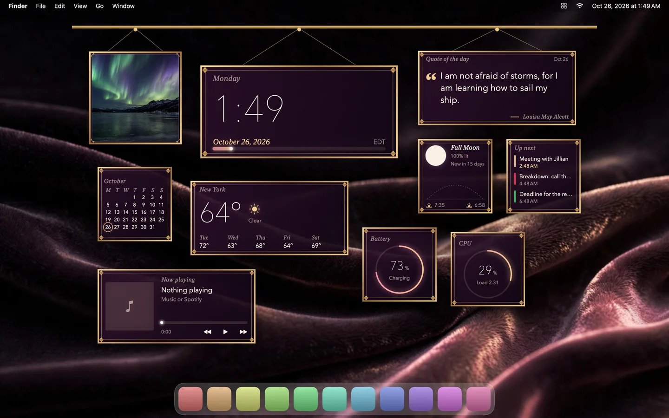Open the Deadline event at 6:48 AM
The height and width of the screenshot is (418, 669).
(x=544, y=197)
